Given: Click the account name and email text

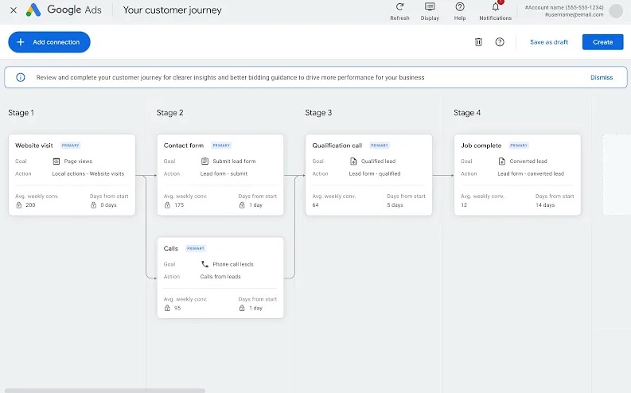Looking at the screenshot, I should pos(564,11).
